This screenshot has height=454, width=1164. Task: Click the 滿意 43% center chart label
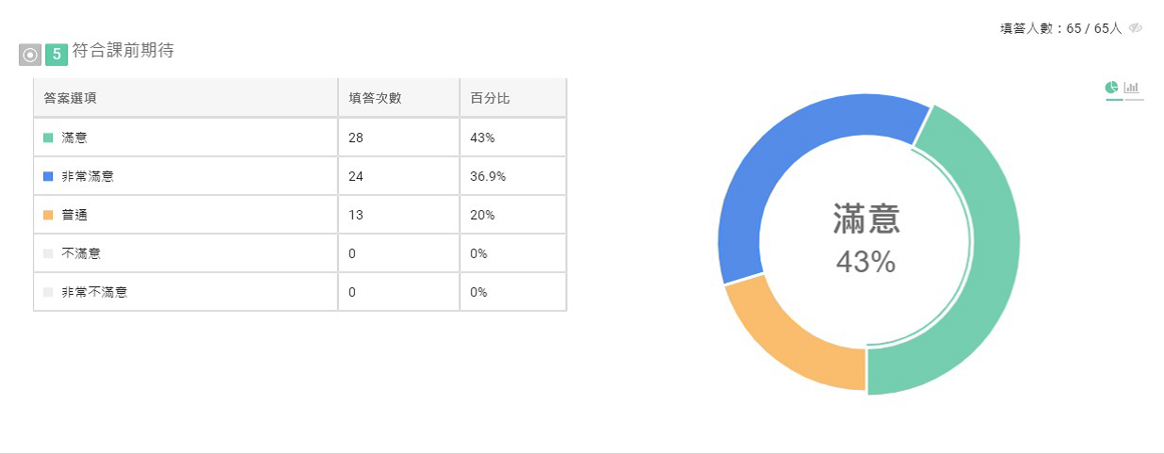(866, 239)
